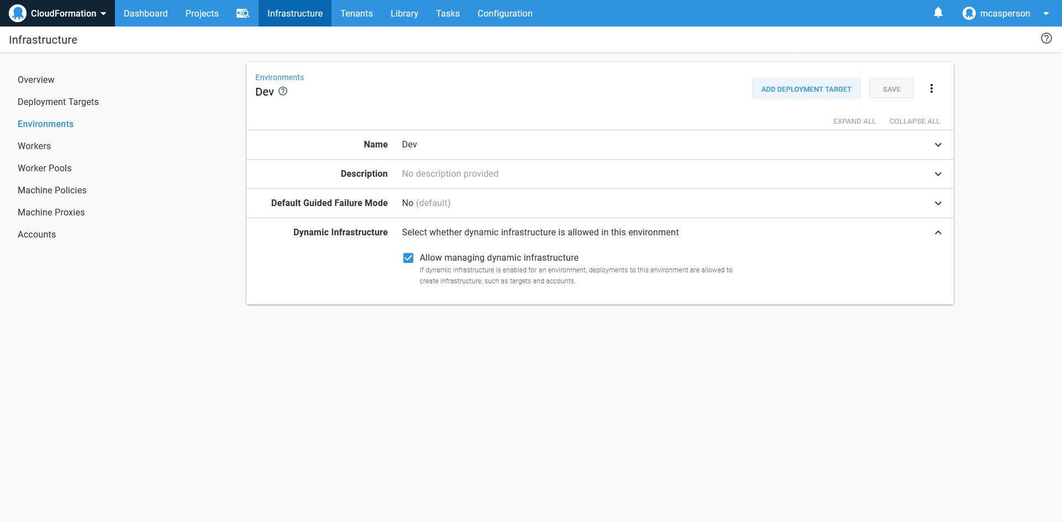Go to the Library tab
The width and height of the screenshot is (1062, 522).
point(404,13)
